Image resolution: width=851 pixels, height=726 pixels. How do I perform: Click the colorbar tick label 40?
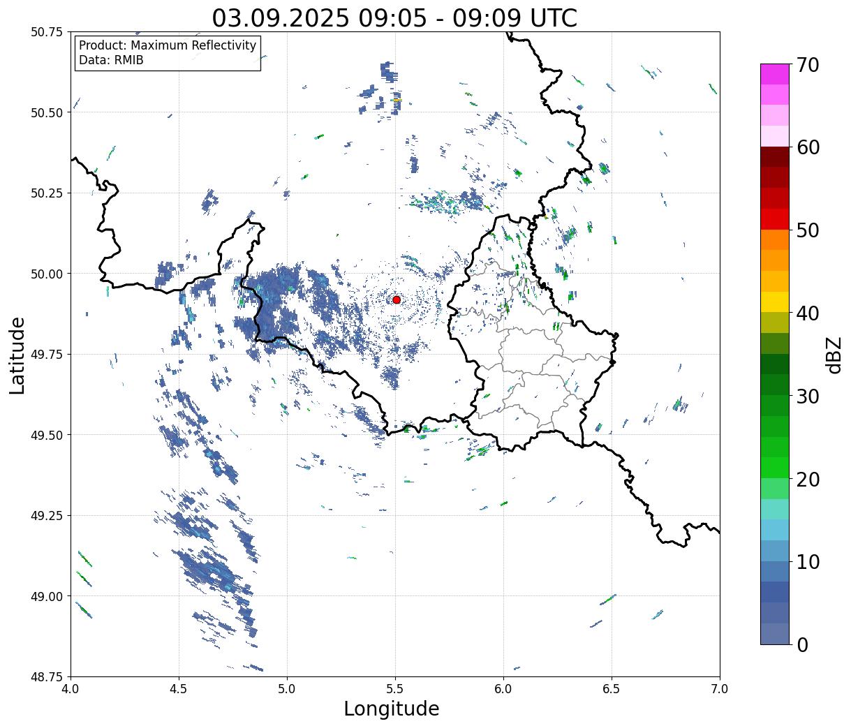click(x=808, y=313)
